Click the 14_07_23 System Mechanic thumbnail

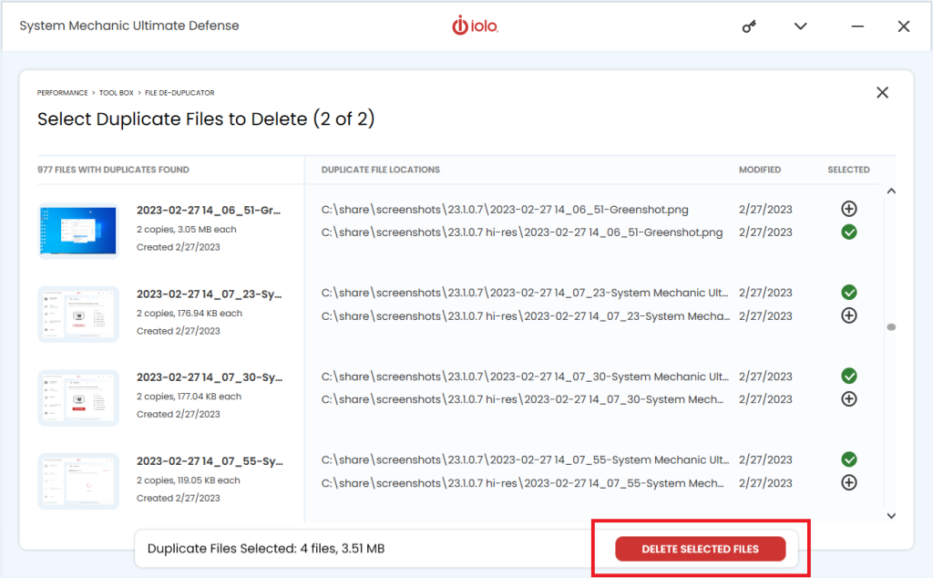pos(77,315)
